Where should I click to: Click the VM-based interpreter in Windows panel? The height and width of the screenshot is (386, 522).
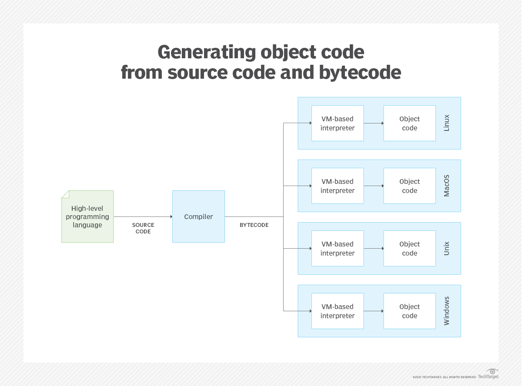click(338, 311)
